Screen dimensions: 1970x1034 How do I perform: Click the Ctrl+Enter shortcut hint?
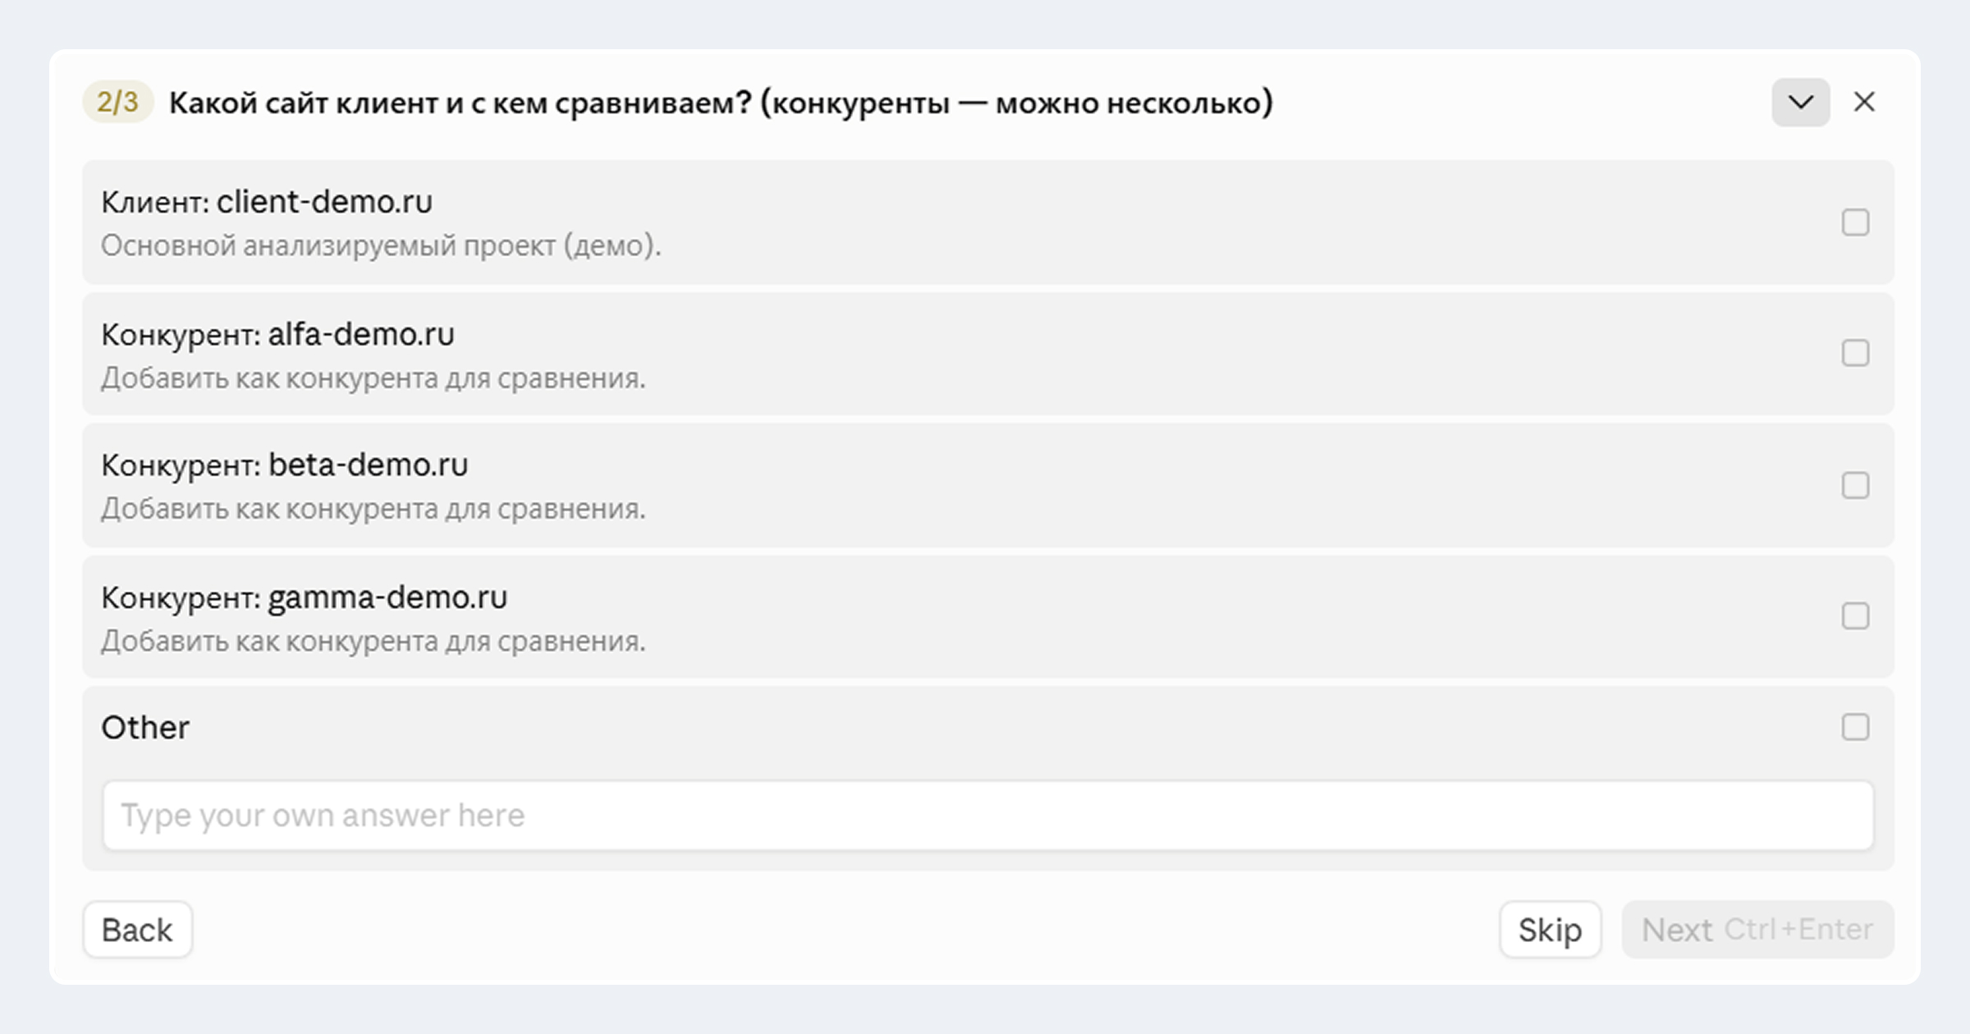[x=1798, y=930]
